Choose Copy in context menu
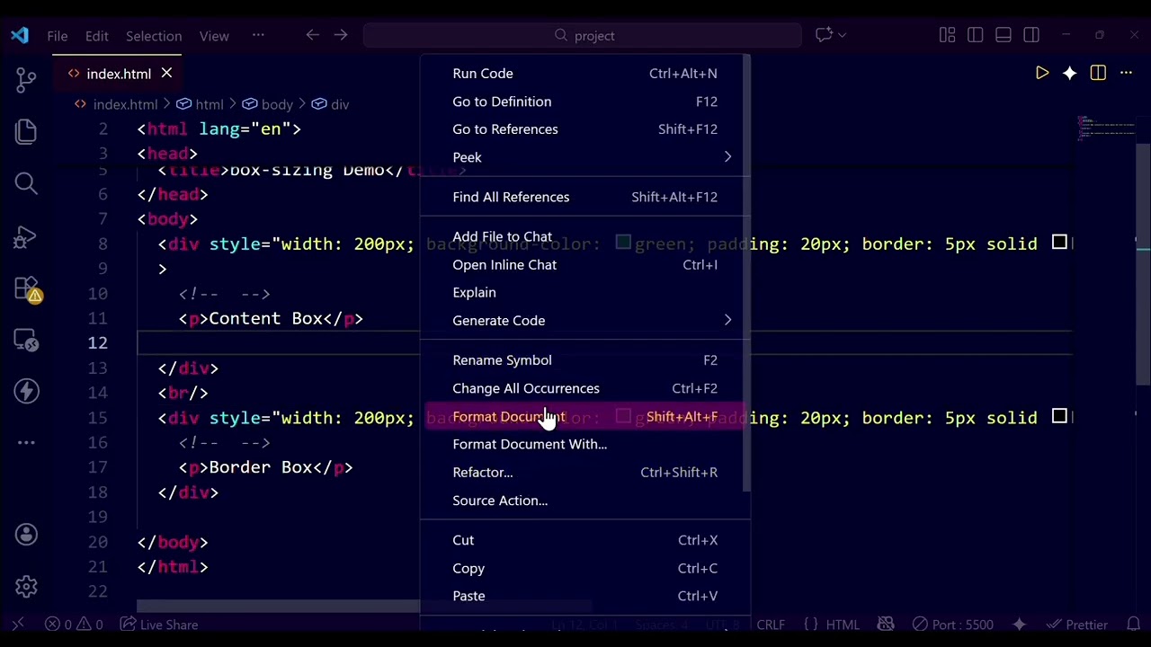 (585, 569)
